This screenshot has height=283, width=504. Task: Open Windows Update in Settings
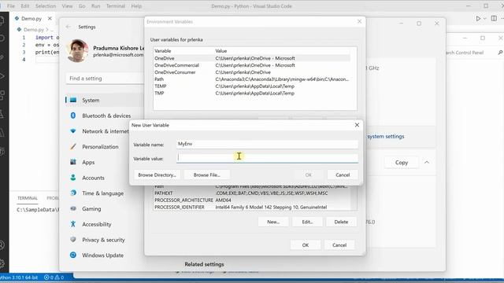(105, 255)
